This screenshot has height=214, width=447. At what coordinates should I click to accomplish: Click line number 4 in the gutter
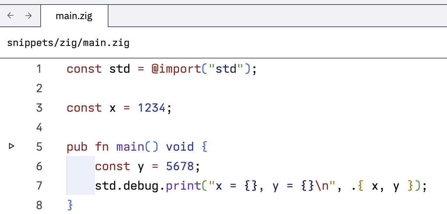pyautogui.click(x=39, y=127)
